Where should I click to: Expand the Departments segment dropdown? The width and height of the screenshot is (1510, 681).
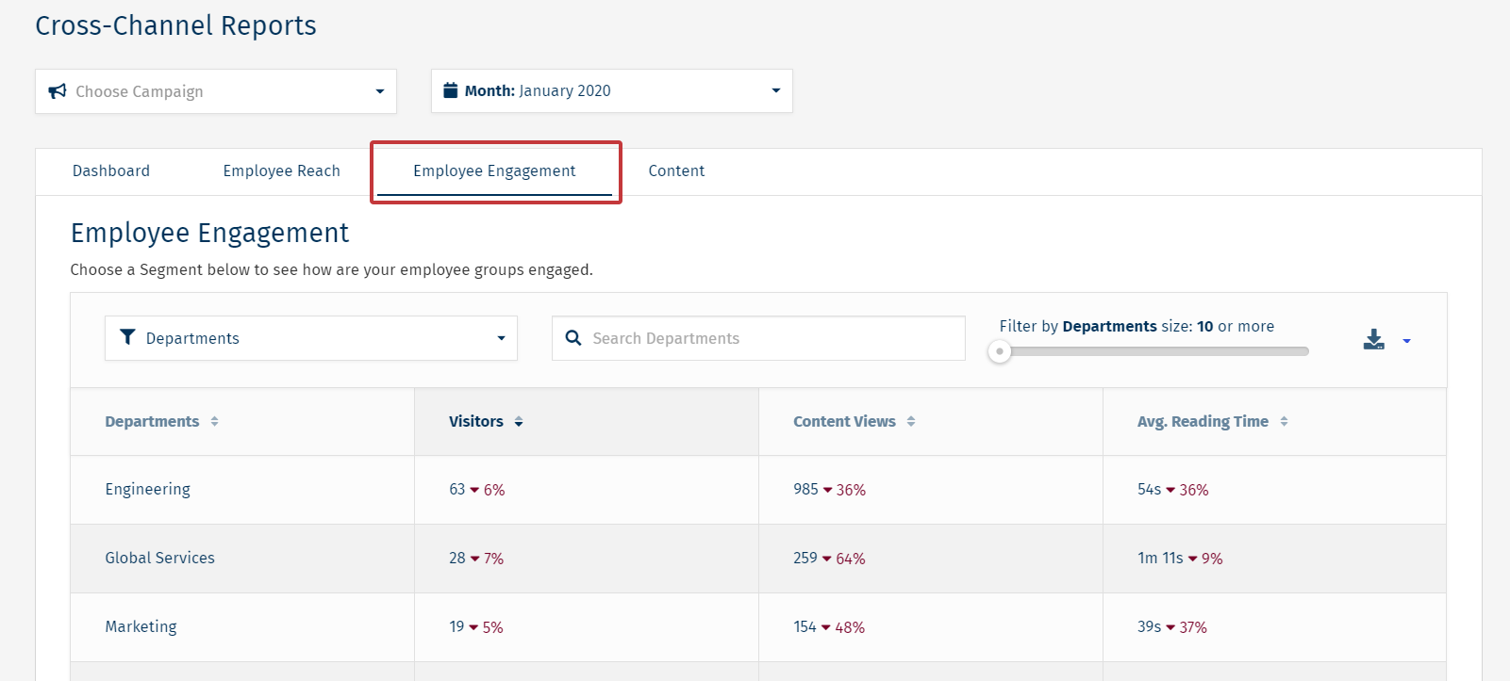[311, 338]
